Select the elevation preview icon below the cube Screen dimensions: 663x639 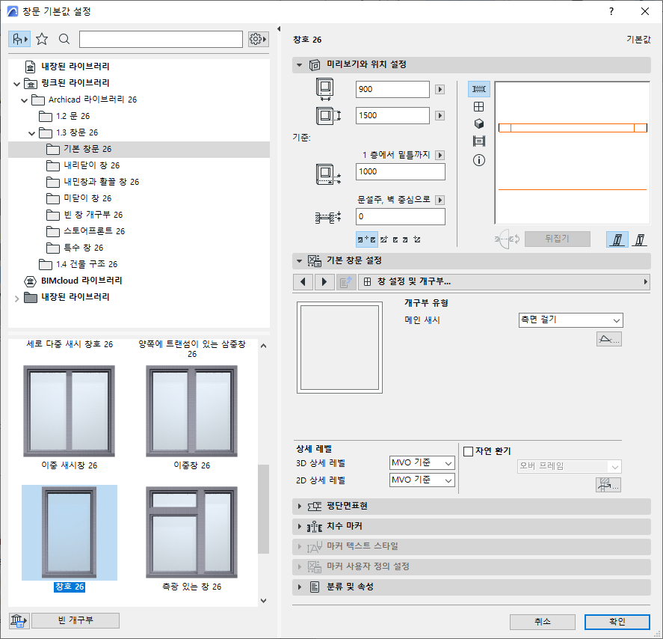coord(478,142)
